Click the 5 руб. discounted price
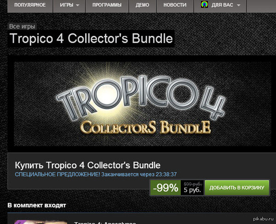The width and height of the screenshot is (276, 224). [192, 190]
